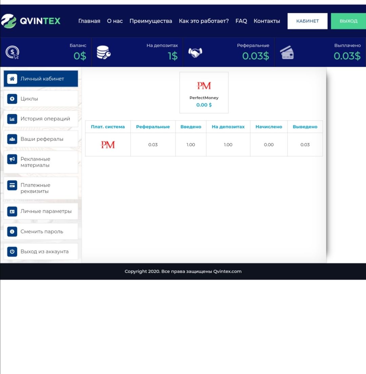Click the 1.00 value under Введено
The image size is (366, 374).
(x=191, y=145)
